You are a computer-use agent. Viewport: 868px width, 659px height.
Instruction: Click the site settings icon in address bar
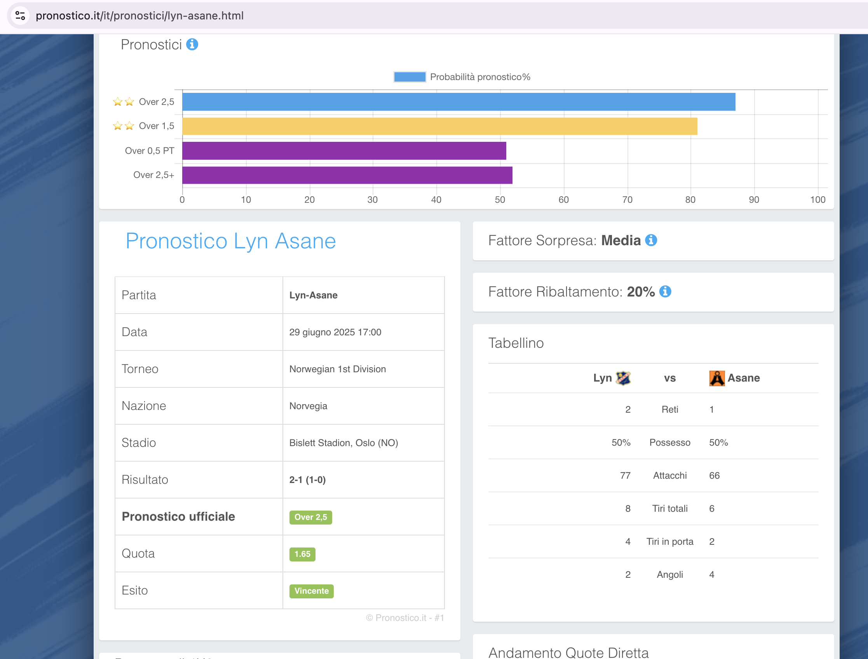point(20,16)
